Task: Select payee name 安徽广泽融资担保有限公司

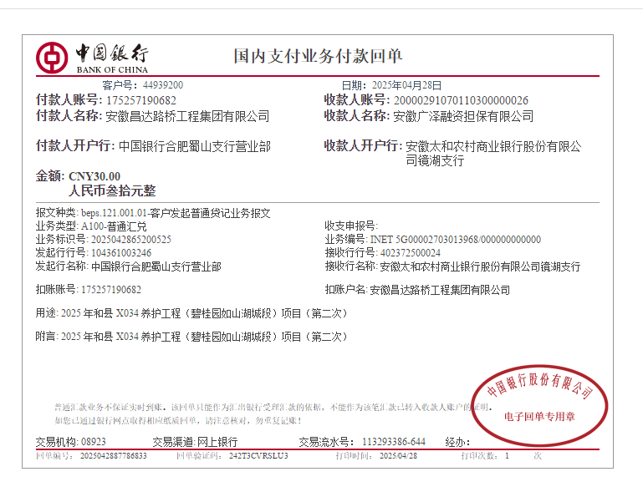Action: 463,116
